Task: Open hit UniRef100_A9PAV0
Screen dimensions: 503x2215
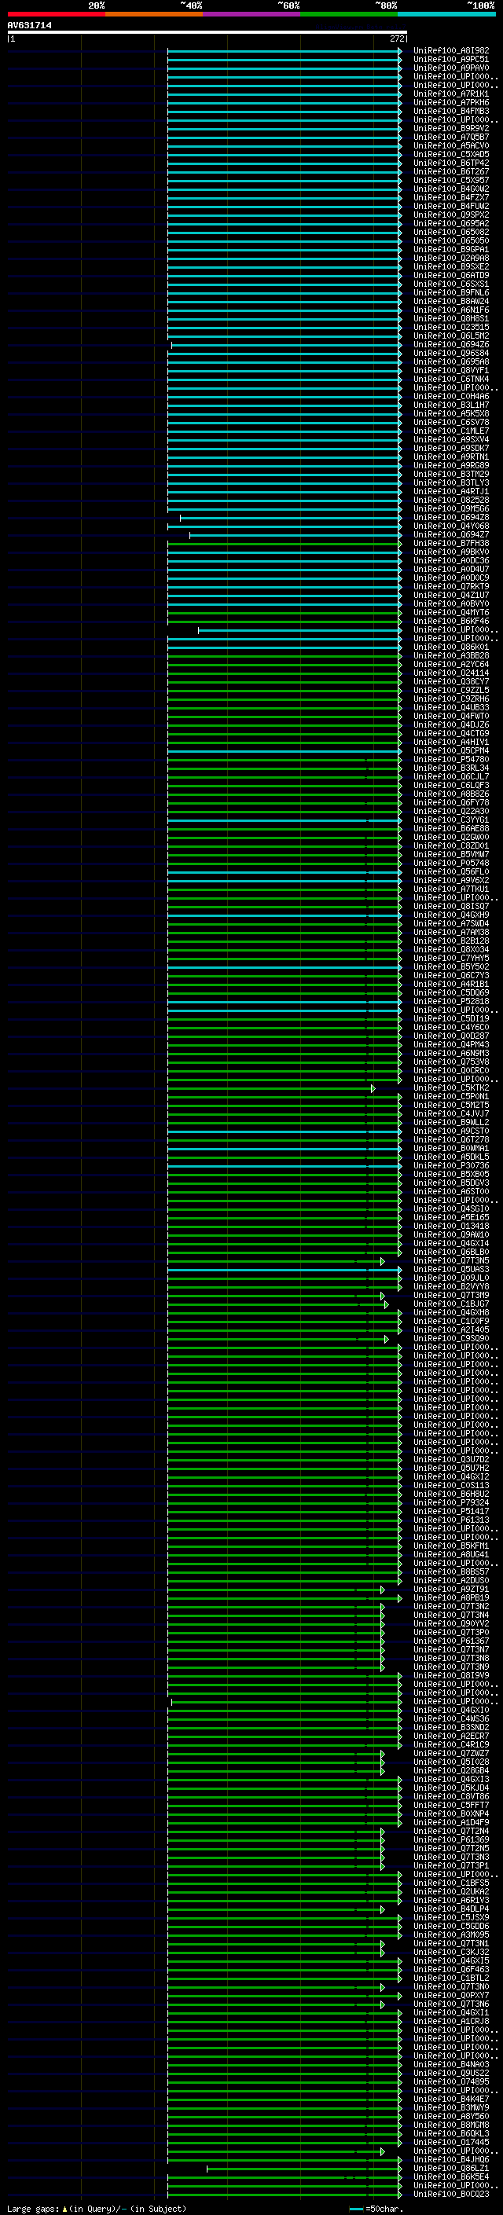Action: 451,68
